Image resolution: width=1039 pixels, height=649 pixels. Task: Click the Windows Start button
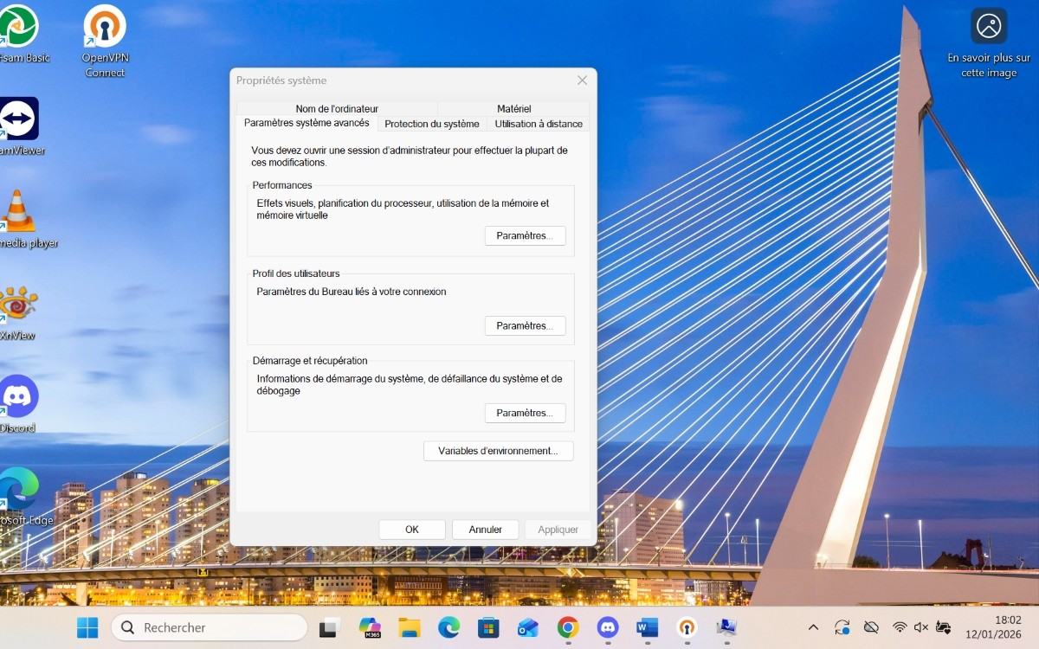(87, 627)
